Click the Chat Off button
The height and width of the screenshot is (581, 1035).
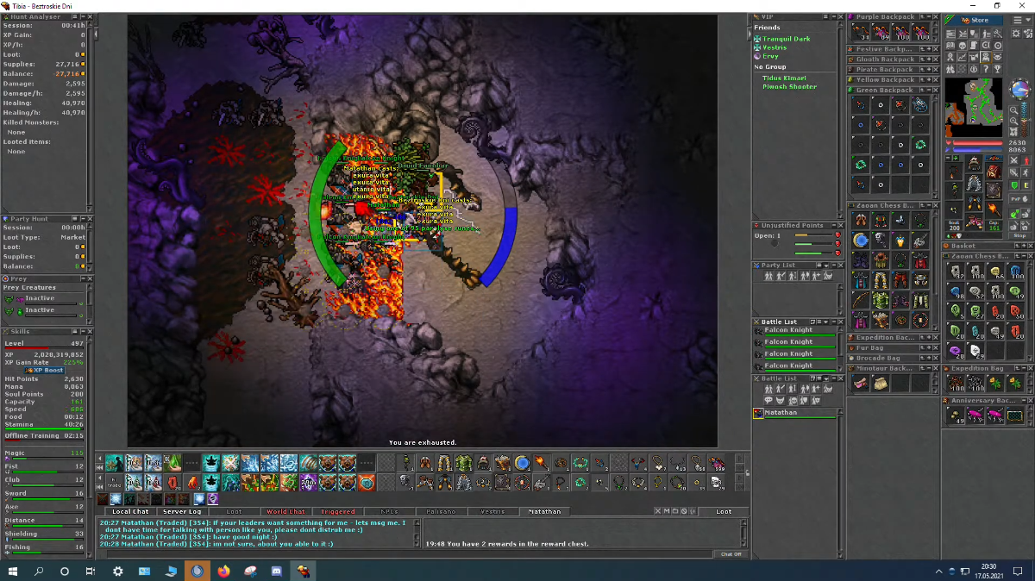tap(731, 554)
